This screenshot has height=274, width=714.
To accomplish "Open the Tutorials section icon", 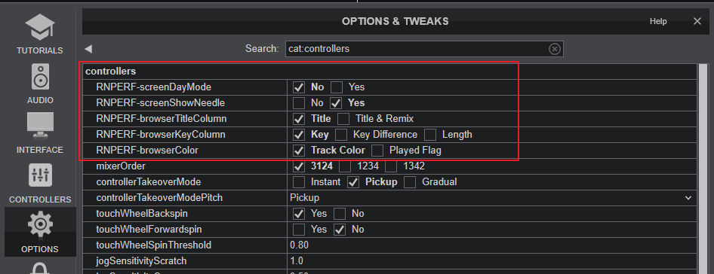I will (x=39, y=27).
